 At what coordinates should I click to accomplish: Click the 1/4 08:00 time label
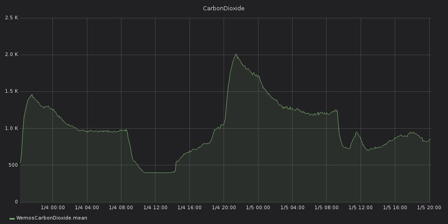pyautogui.click(x=121, y=207)
